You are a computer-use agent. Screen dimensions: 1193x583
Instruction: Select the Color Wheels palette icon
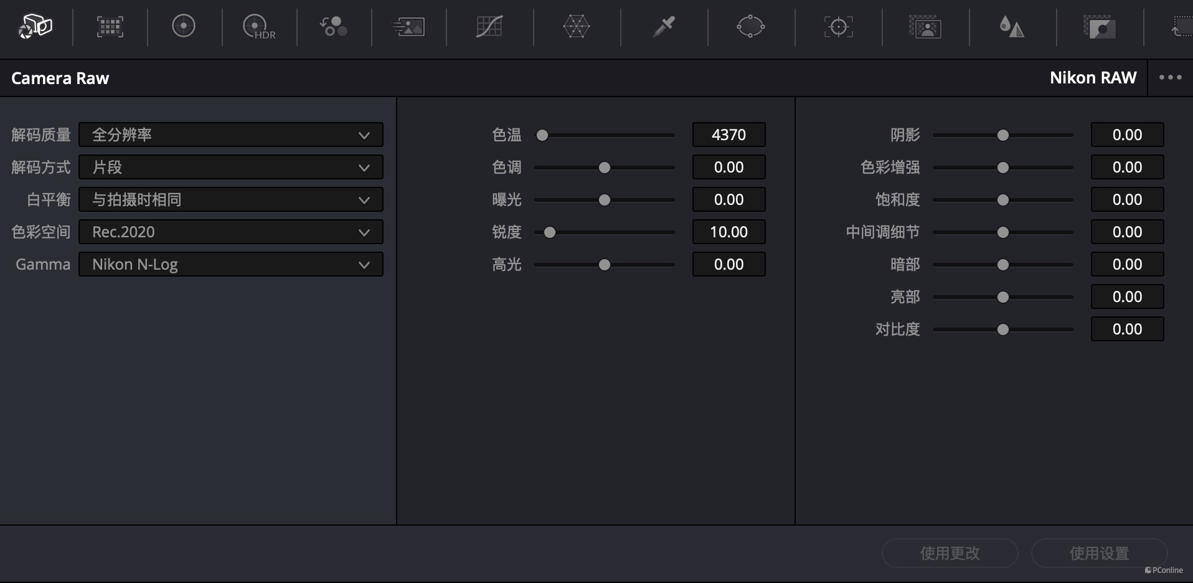click(x=184, y=26)
